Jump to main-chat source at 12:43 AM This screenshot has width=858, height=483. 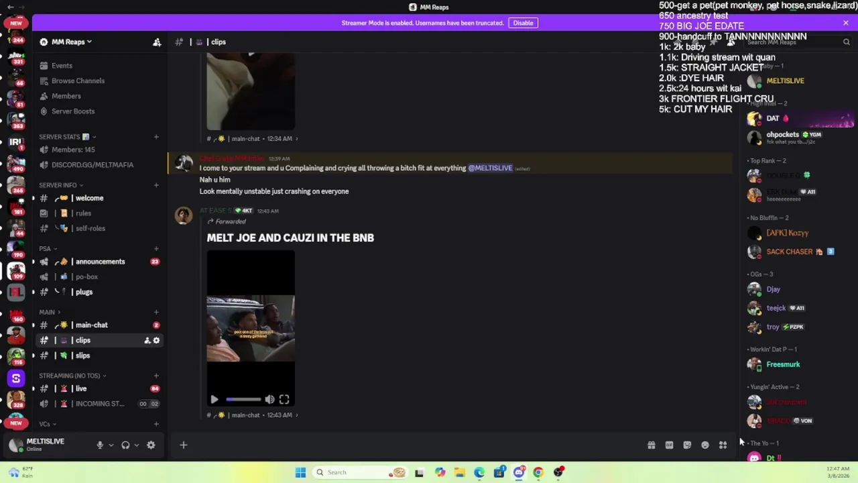[x=252, y=415]
